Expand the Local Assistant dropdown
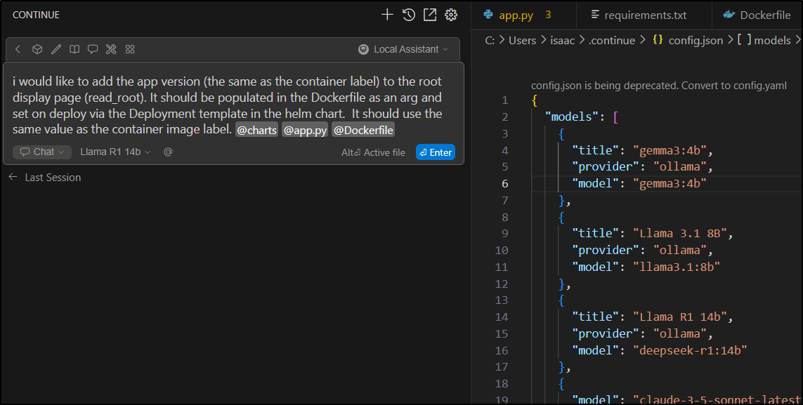The image size is (803, 405). (403, 49)
